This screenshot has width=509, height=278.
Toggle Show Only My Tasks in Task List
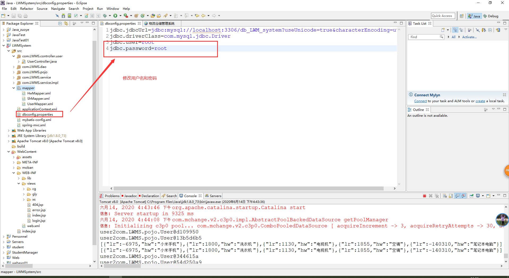pos(484,30)
